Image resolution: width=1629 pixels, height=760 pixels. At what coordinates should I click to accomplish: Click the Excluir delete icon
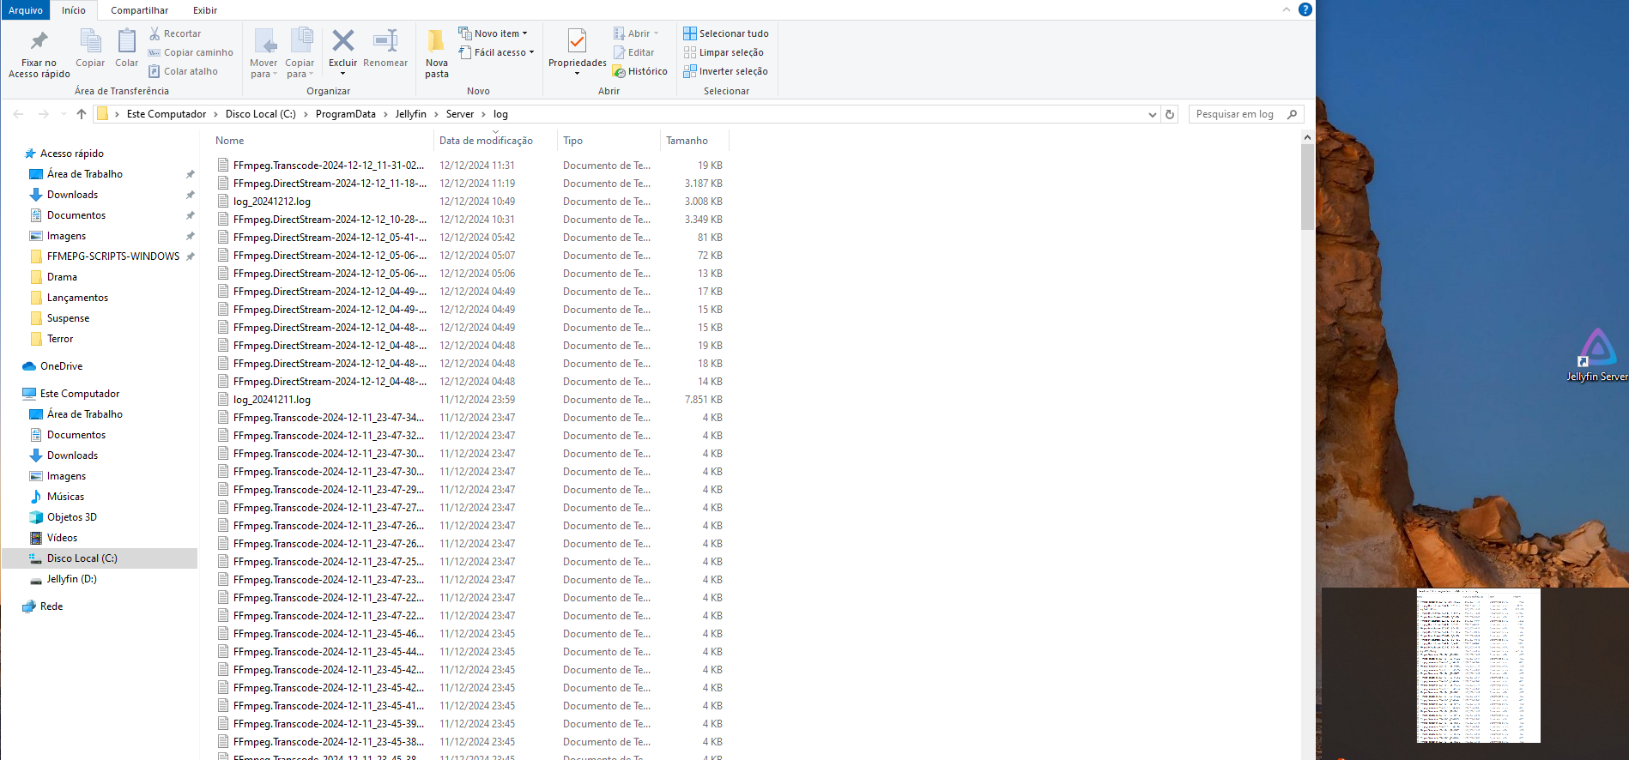tap(342, 42)
